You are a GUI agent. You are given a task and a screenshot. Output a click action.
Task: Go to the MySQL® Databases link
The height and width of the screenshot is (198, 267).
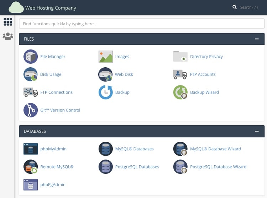coord(134,149)
